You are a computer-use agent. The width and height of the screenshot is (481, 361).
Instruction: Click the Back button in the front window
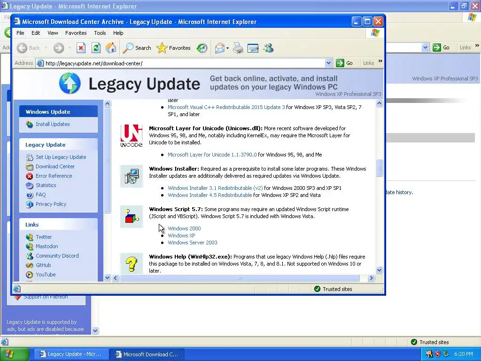click(29, 48)
